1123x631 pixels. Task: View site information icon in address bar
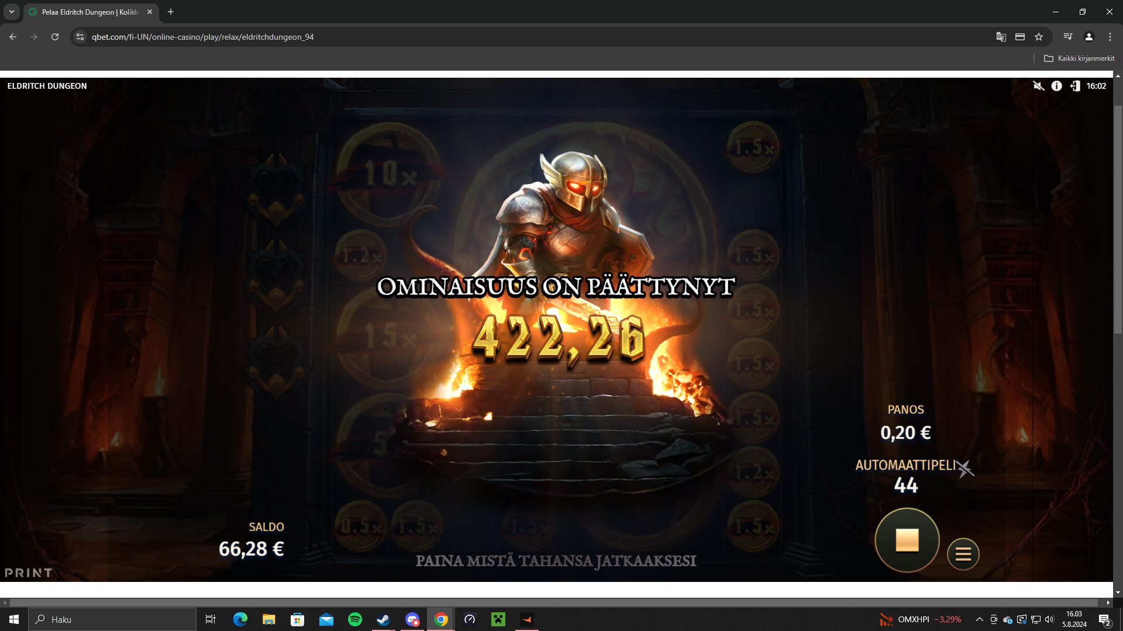click(80, 37)
